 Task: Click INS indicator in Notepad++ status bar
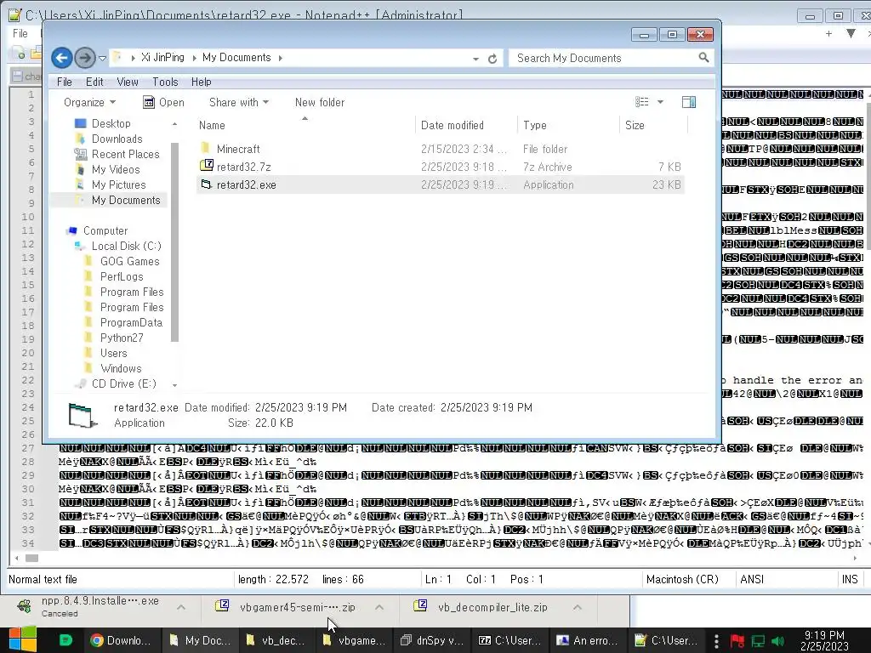[850, 579]
